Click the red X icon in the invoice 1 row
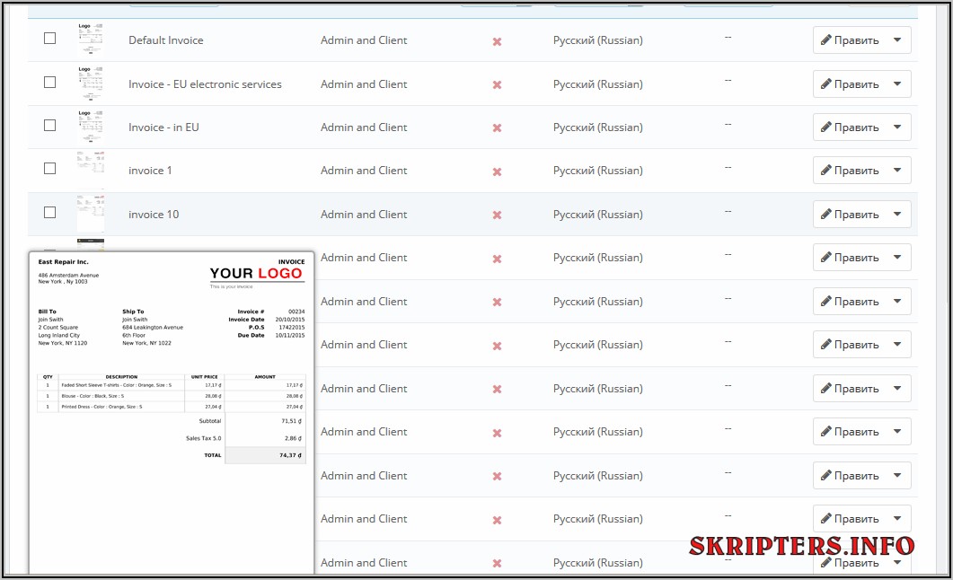 498,171
